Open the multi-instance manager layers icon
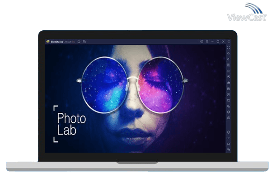The width and height of the screenshot is (272, 187). click(229, 112)
